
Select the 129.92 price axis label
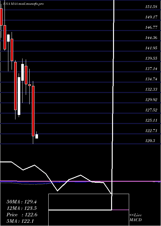(x=151, y=99)
